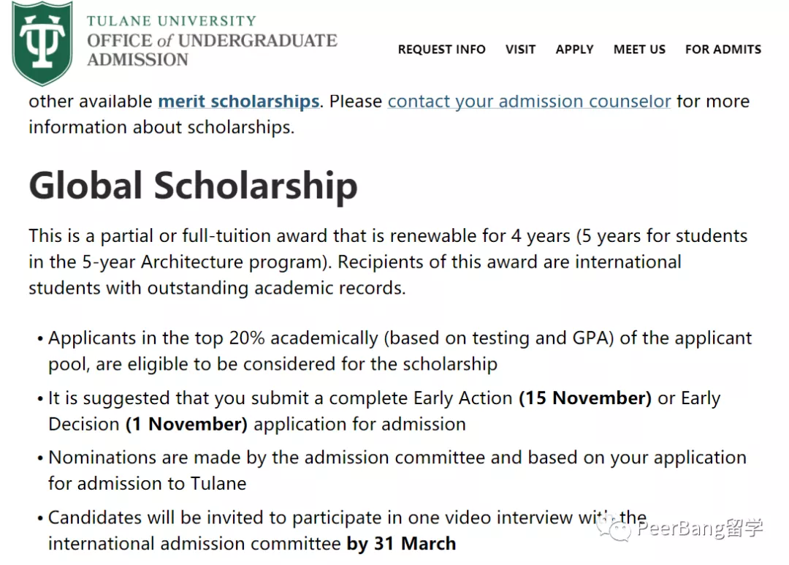Screen dimensions: 789x565
Task: Click the Global Scholarship heading
Action: 193,186
